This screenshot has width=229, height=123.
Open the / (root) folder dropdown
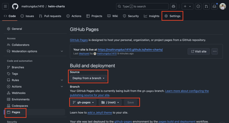pyautogui.click(x=110, y=102)
